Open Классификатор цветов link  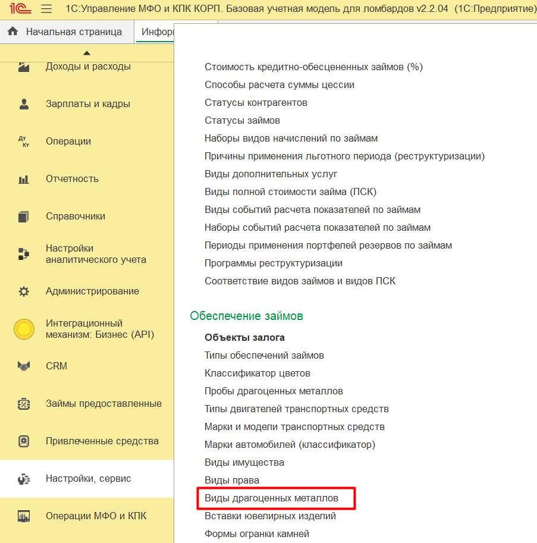click(257, 373)
